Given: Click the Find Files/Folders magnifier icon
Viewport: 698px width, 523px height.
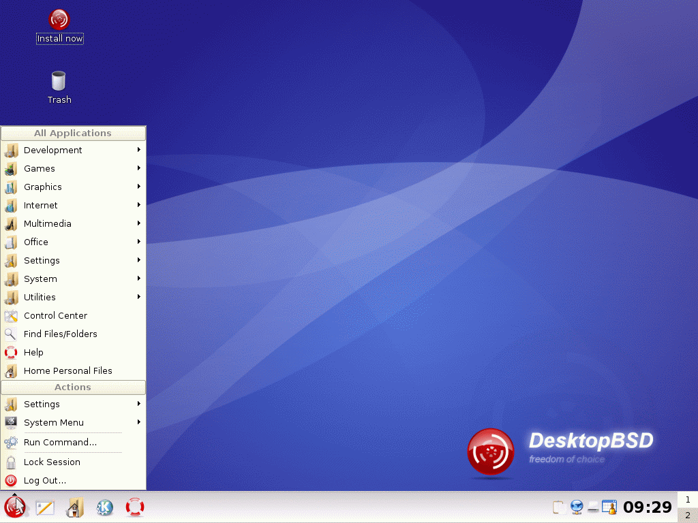Looking at the screenshot, I should click(x=11, y=334).
